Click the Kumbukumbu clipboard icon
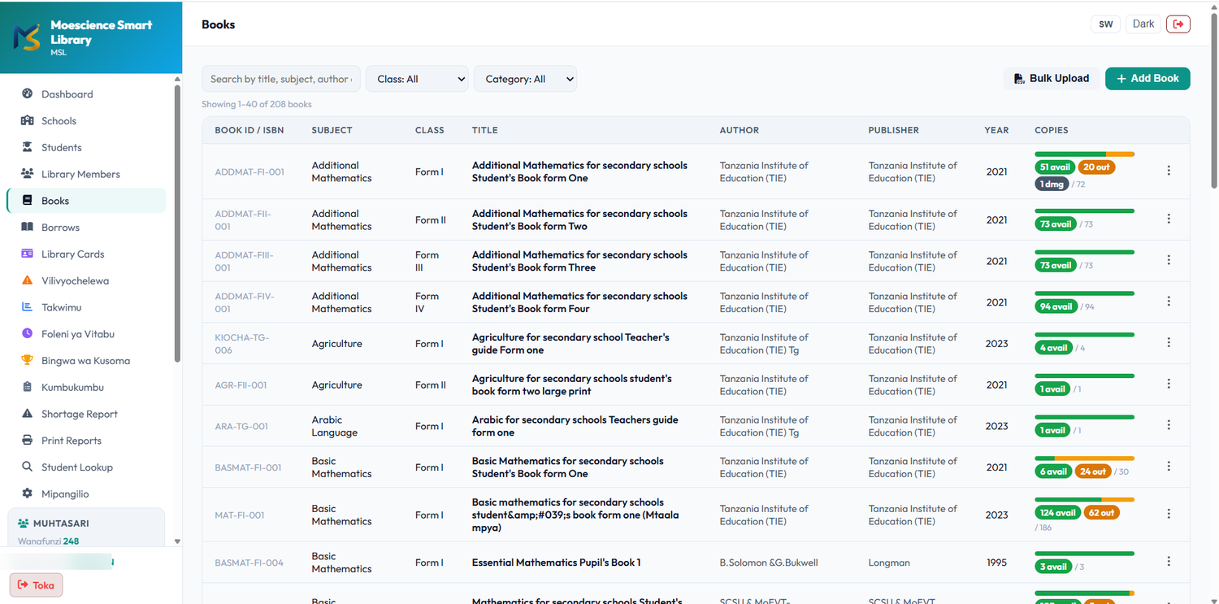This screenshot has width=1219, height=604. coord(28,387)
